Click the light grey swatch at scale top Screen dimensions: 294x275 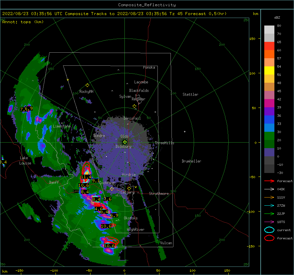point(269,30)
